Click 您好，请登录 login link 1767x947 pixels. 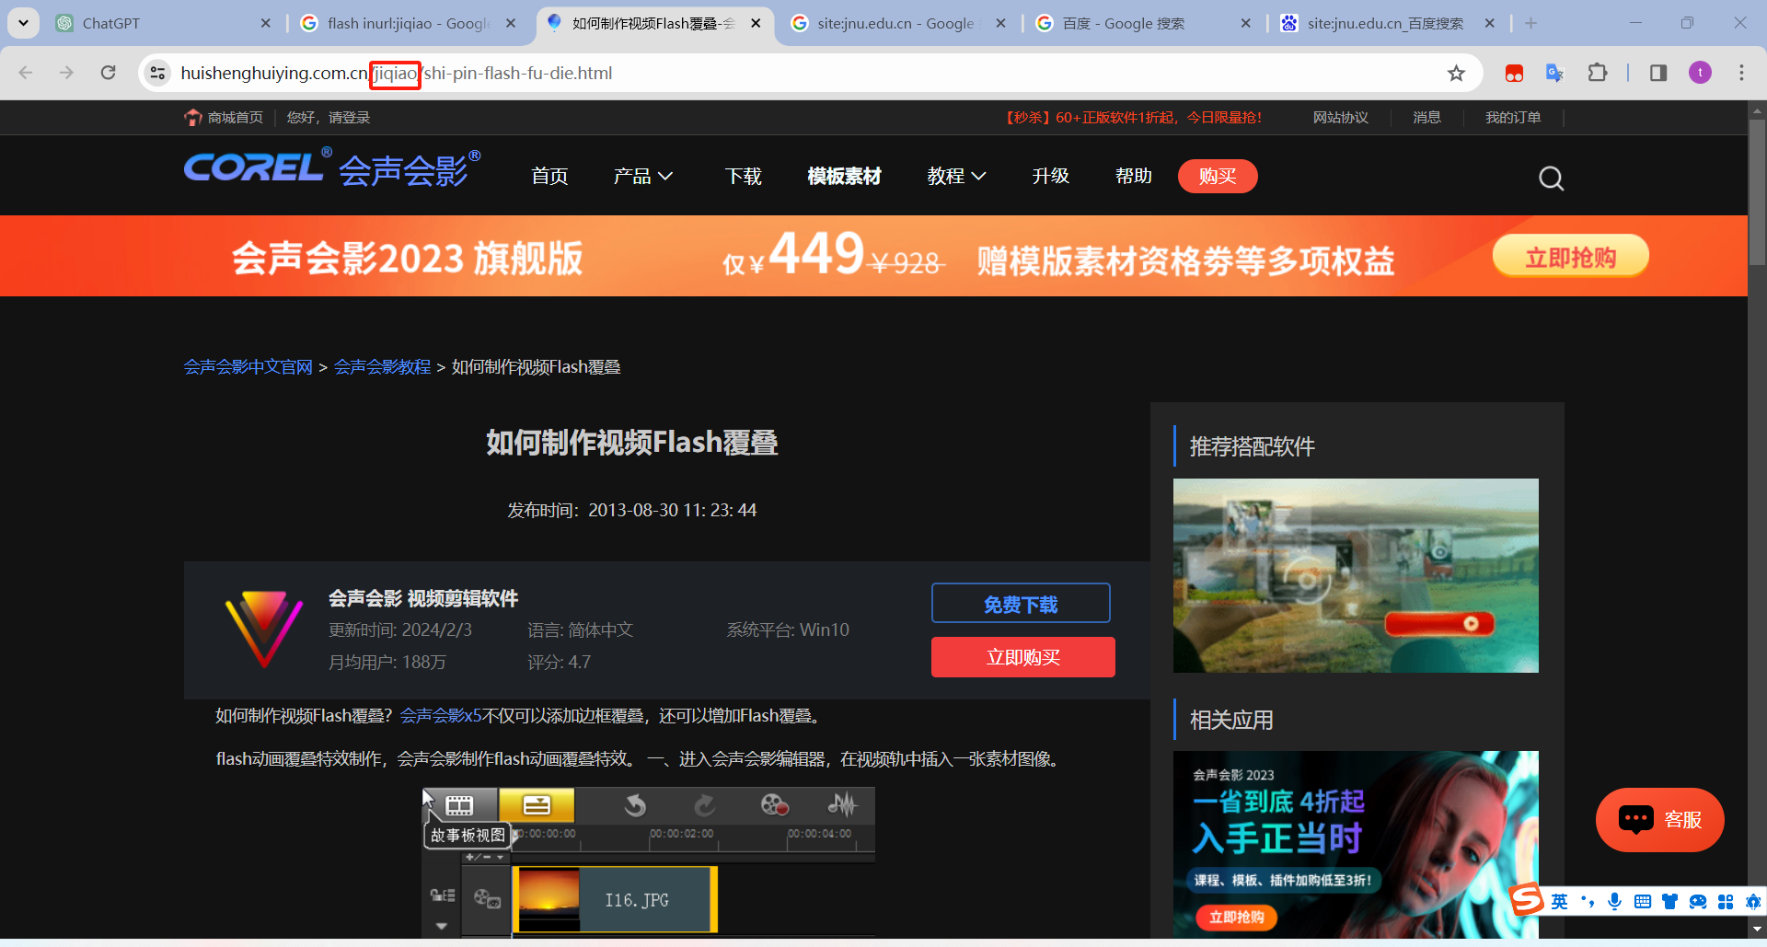click(x=329, y=118)
